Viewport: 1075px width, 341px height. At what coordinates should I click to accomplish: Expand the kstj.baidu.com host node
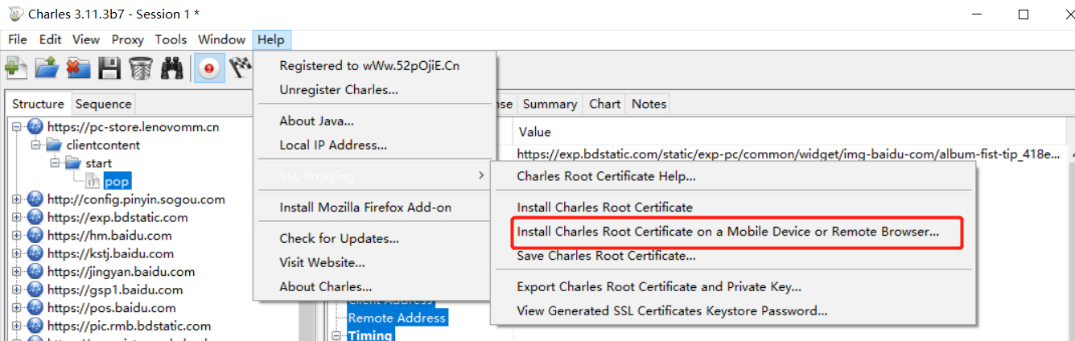pyautogui.click(x=17, y=253)
